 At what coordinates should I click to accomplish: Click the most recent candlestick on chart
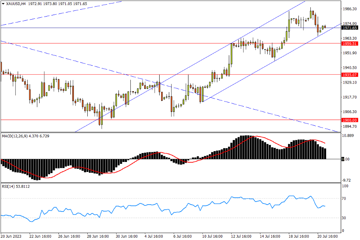pyautogui.click(x=325, y=27)
